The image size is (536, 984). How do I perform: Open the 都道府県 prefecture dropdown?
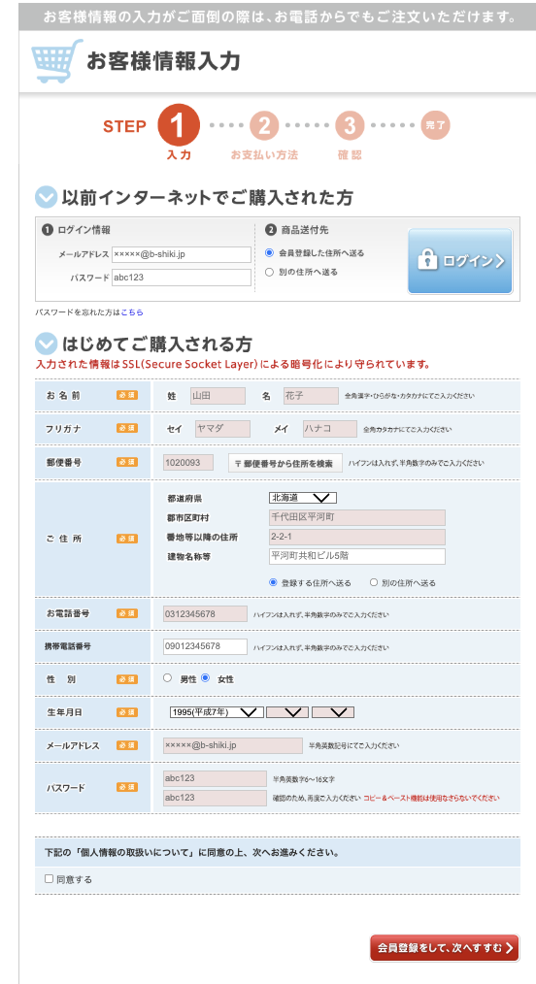[x=303, y=498]
